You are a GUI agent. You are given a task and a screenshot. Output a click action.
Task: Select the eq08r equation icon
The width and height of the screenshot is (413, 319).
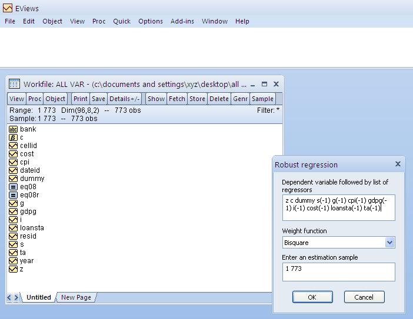coord(13,195)
